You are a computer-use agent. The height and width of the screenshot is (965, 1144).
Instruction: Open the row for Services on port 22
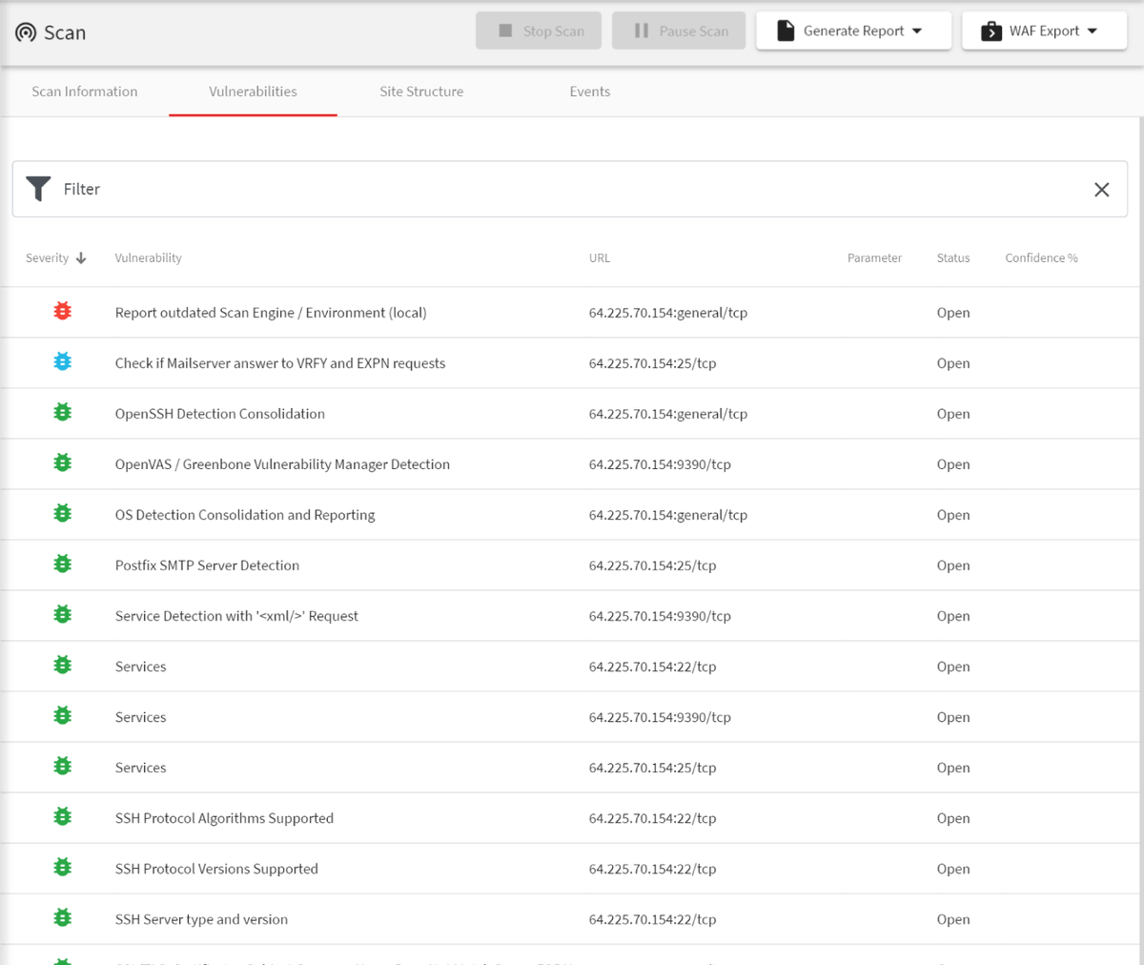381,666
